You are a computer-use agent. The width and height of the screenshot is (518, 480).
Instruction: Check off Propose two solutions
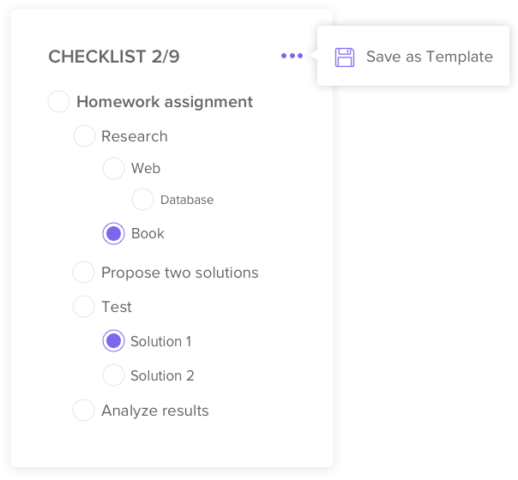pyautogui.click(x=84, y=273)
